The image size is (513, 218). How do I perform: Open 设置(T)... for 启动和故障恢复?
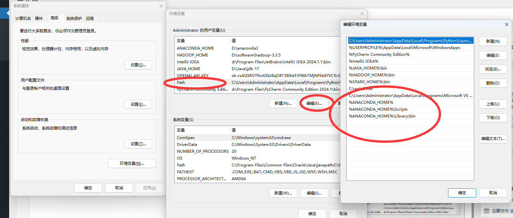[x=138, y=144]
